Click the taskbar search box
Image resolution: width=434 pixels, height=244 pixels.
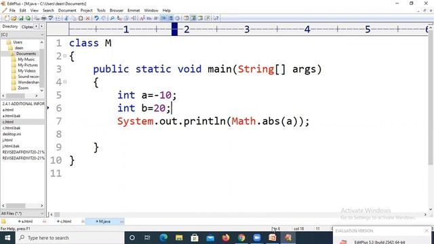tap(70, 238)
